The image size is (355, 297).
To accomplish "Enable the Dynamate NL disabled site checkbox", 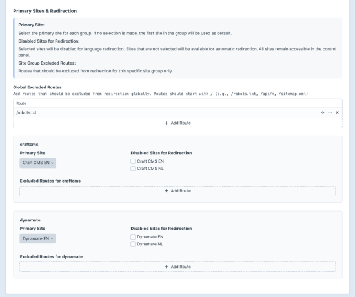I will pyautogui.click(x=133, y=244).
